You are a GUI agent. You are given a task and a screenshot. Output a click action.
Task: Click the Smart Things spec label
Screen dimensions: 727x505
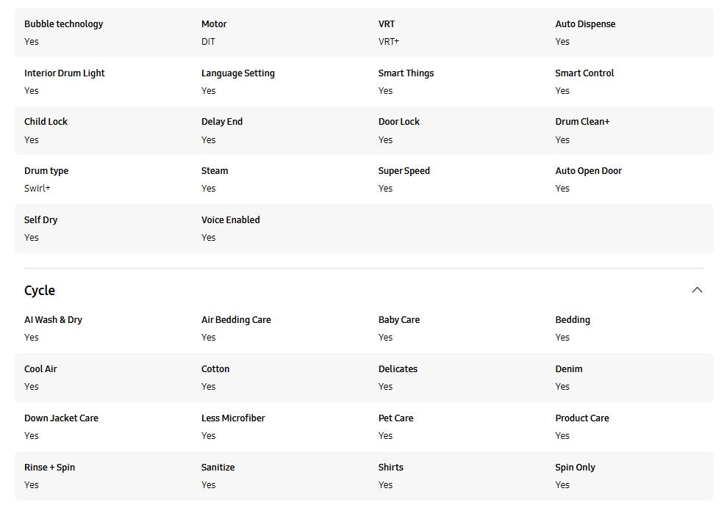pos(406,73)
